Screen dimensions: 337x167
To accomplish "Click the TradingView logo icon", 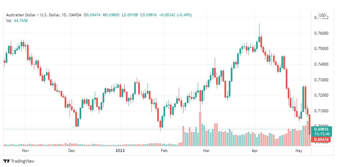I will [x=7, y=161].
